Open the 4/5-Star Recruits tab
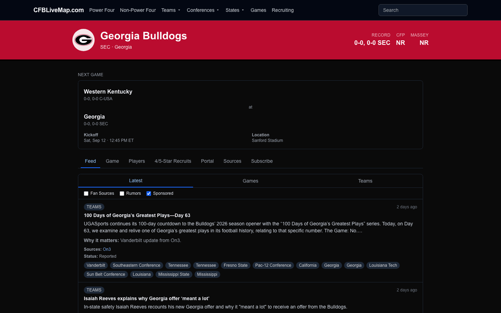The width and height of the screenshot is (501, 313). click(x=173, y=161)
